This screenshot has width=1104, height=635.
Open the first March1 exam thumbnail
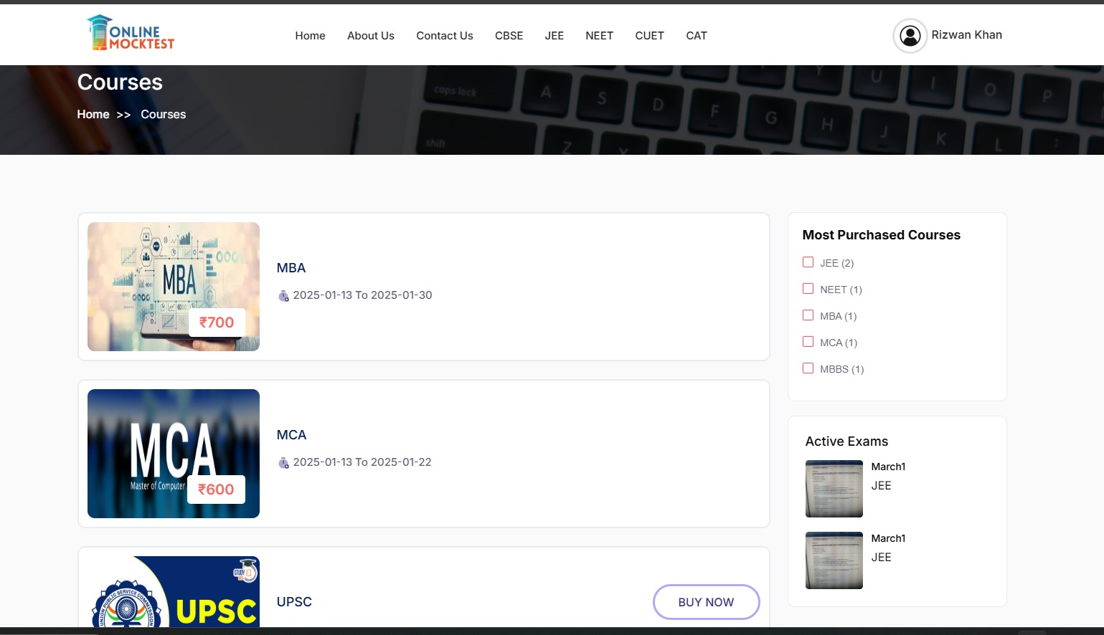[x=834, y=489]
